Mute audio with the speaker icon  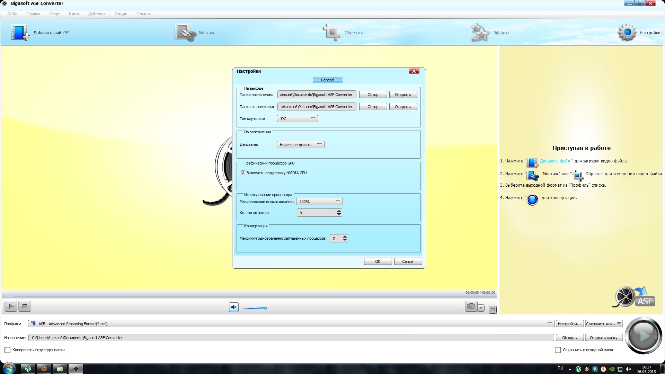[x=234, y=307]
